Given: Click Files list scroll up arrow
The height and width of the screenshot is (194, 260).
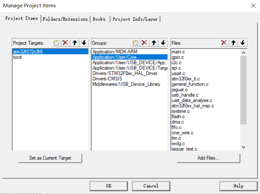Looking at the screenshot, I should (243, 53).
